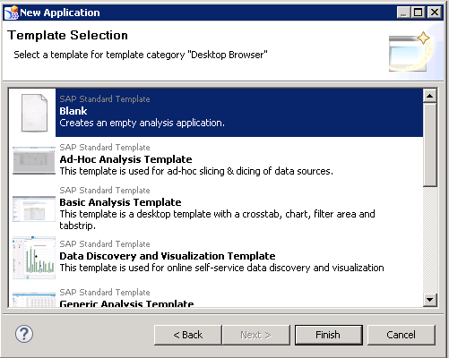Screen dimensions: 449x358
Task: Click the crosstab, chart, filter area description
Action: [x=217, y=219]
